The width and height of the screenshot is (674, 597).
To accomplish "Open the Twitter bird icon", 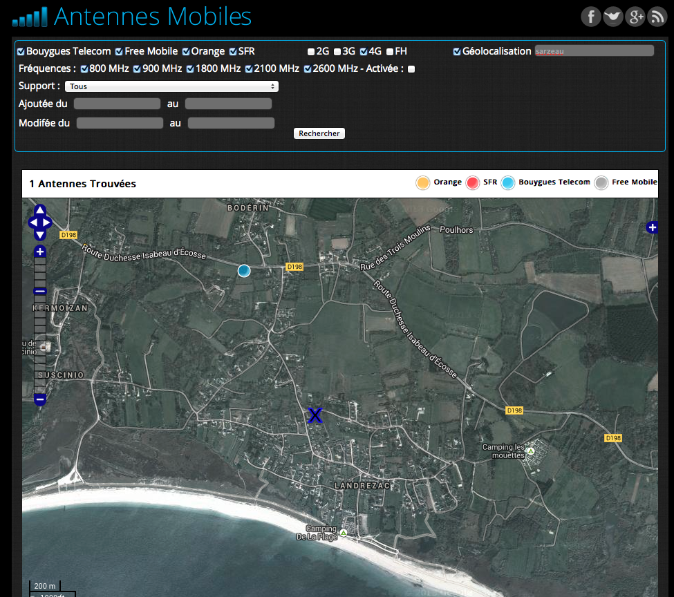I will (613, 17).
